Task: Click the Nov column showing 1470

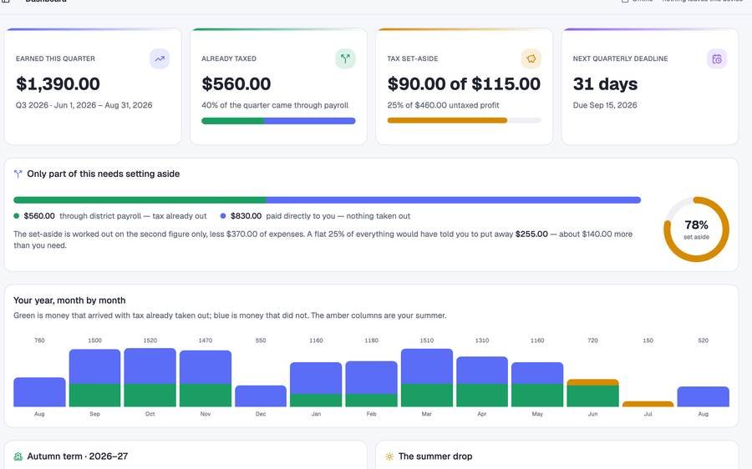Action: (206, 379)
